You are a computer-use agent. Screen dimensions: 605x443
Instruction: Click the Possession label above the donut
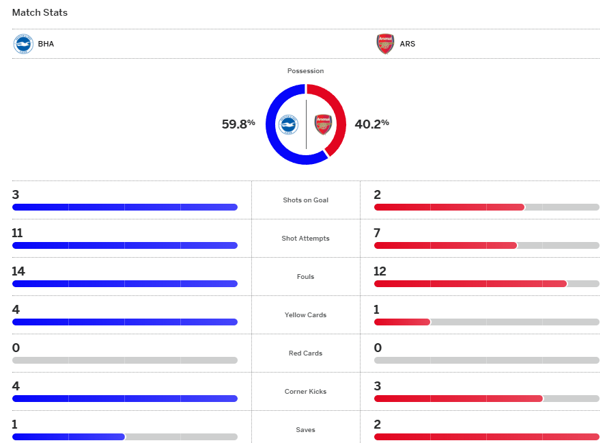[x=305, y=71]
